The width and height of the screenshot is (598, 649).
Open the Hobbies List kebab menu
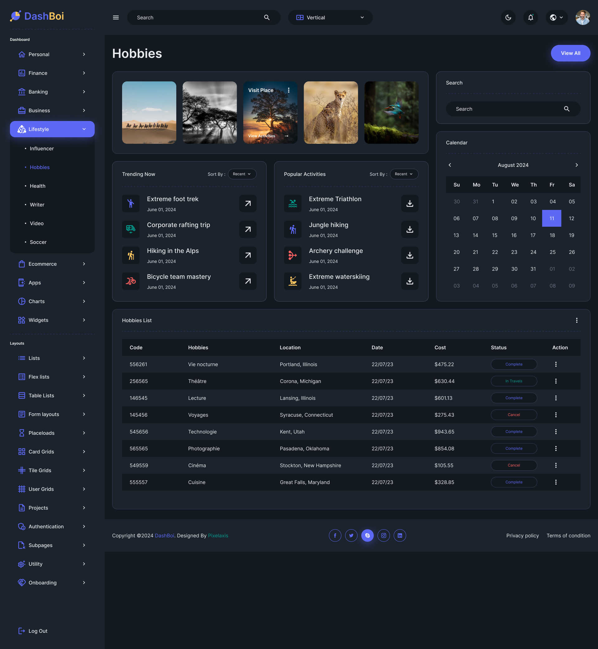pos(577,321)
